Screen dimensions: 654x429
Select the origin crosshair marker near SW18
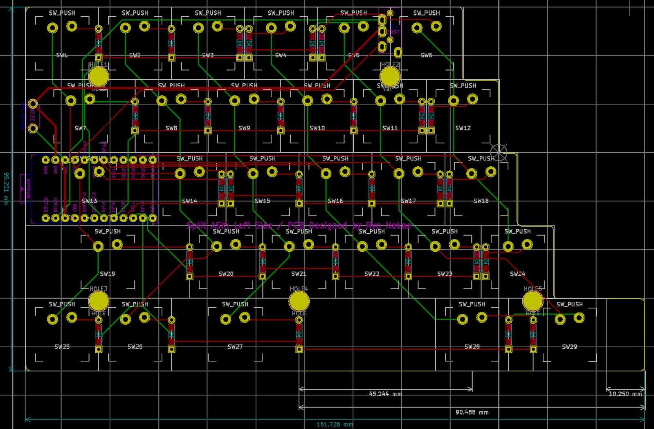pos(499,152)
